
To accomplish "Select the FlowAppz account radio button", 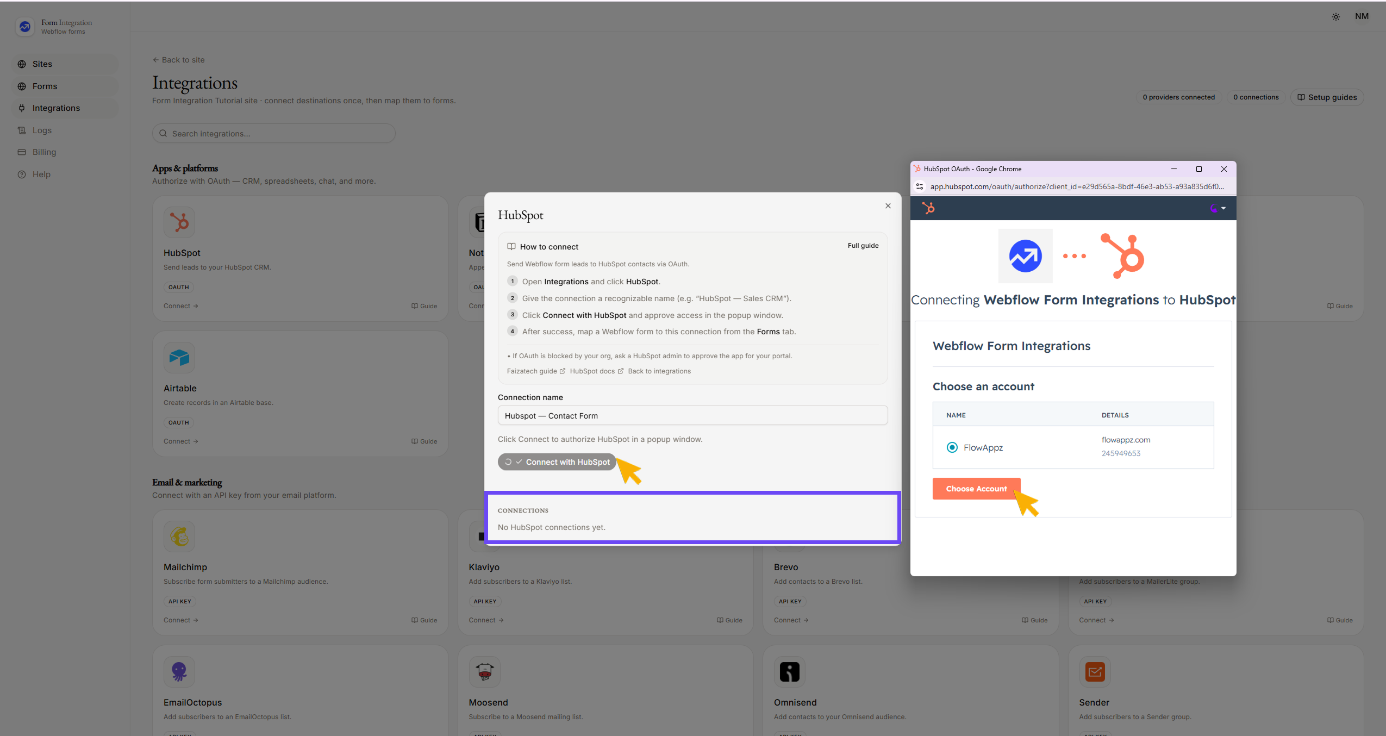I will [x=952, y=447].
